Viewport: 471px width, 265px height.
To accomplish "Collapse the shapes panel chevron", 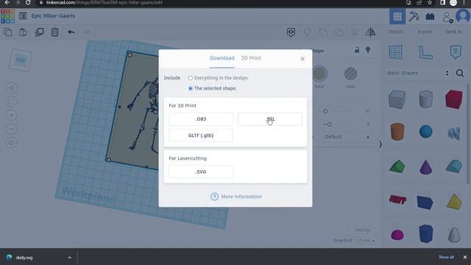I will click(x=380, y=144).
